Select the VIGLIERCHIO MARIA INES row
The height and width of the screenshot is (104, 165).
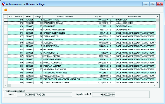(80, 73)
